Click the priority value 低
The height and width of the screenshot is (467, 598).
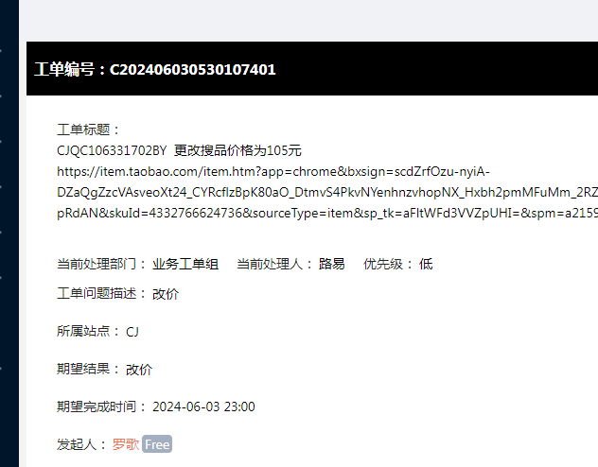click(x=426, y=264)
